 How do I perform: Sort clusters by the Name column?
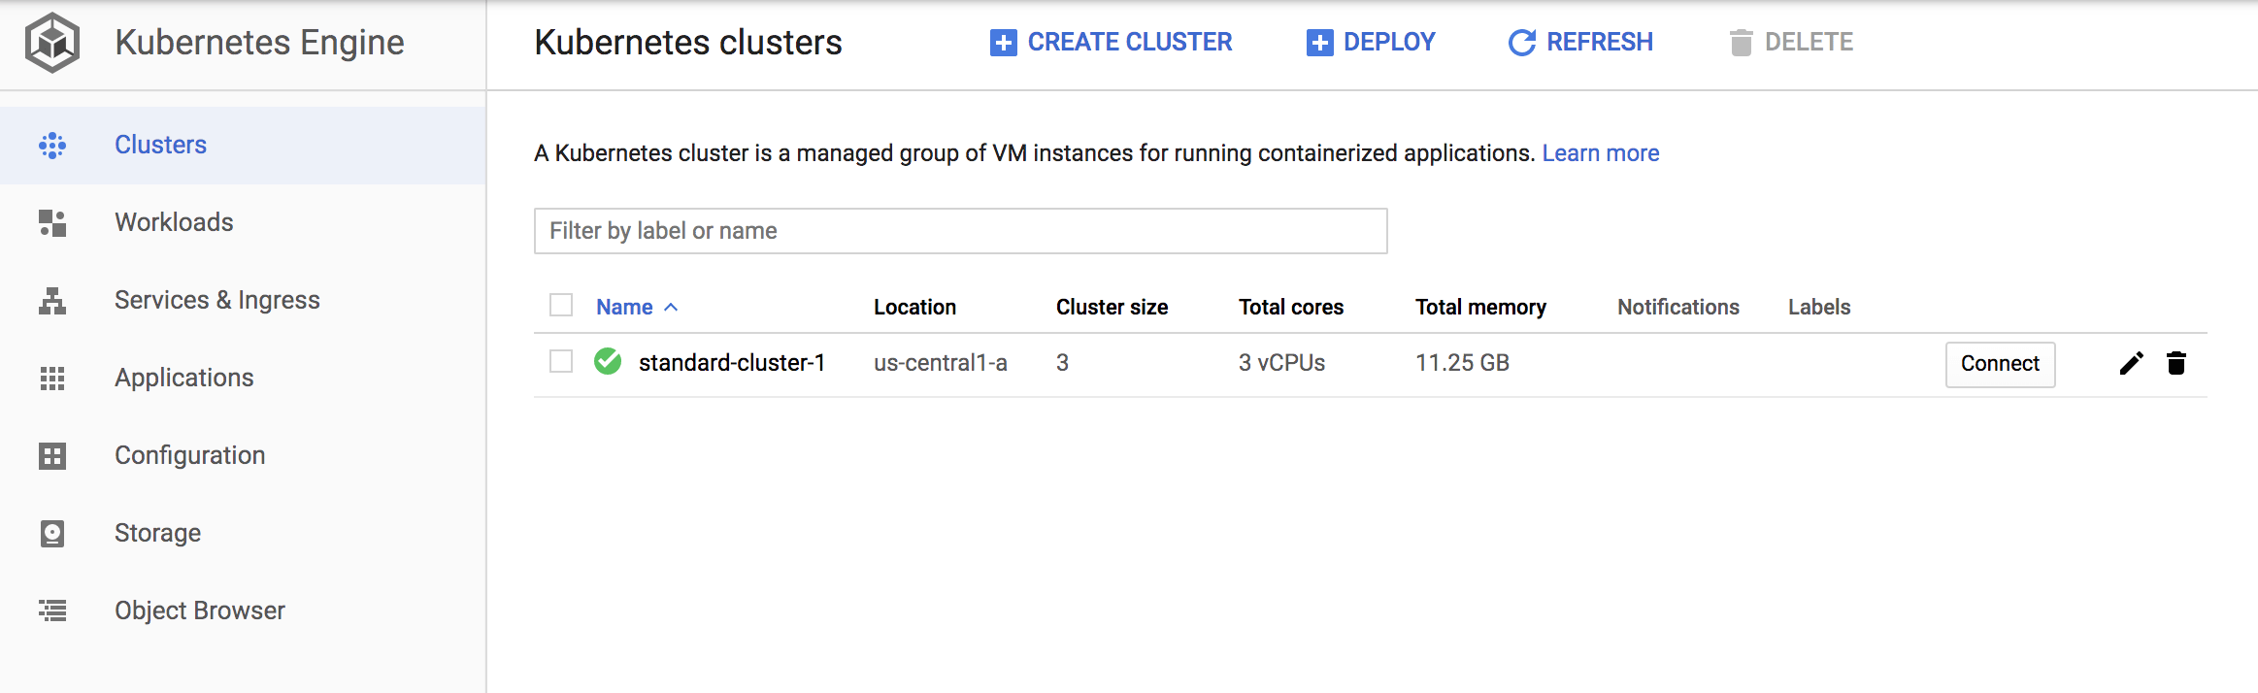[x=637, y=307]
